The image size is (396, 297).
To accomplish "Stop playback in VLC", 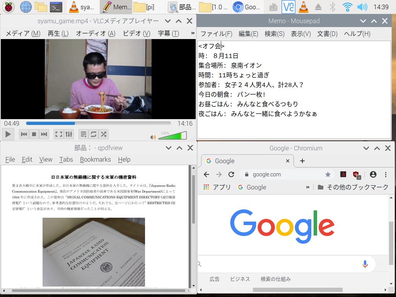I will pyautogui.click(x=34, y=134).
